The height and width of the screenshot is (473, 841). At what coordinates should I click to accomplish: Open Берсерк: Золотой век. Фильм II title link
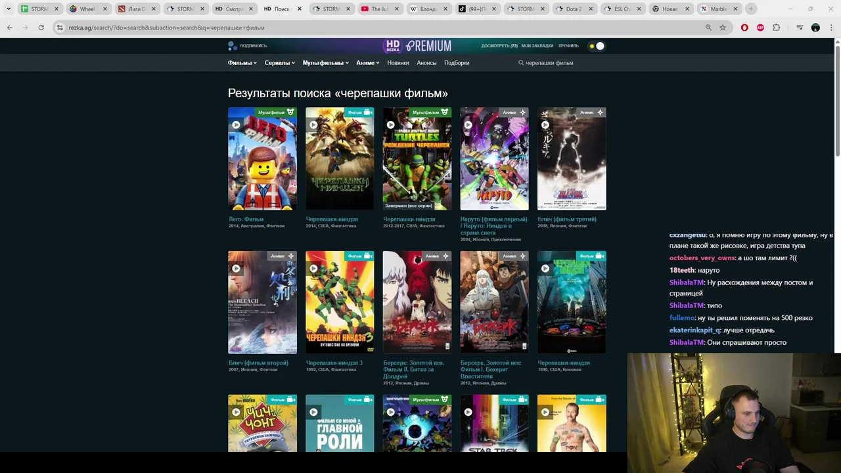click(x=414, y=369)
